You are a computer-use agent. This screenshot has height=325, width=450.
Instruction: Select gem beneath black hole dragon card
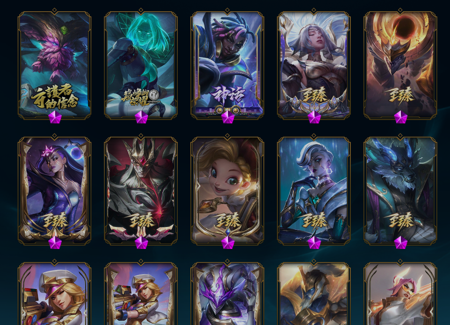pyautogui.click(x=400, y=117)
